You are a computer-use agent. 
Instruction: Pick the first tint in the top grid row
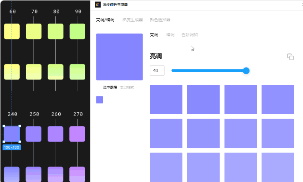pos(166,99)
